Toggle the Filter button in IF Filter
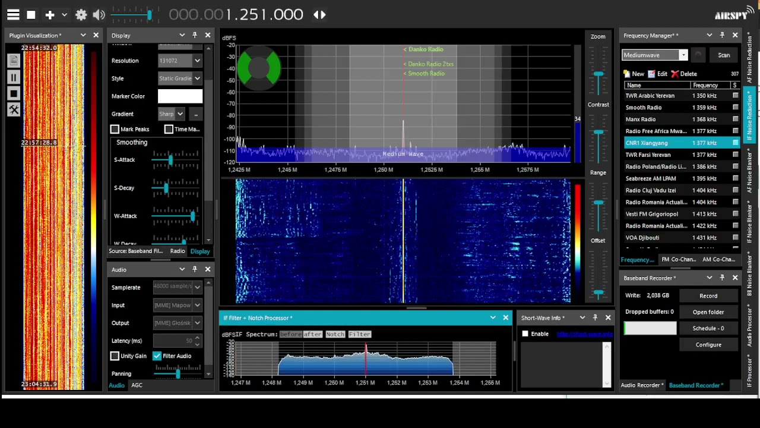 tap(360, 334)
